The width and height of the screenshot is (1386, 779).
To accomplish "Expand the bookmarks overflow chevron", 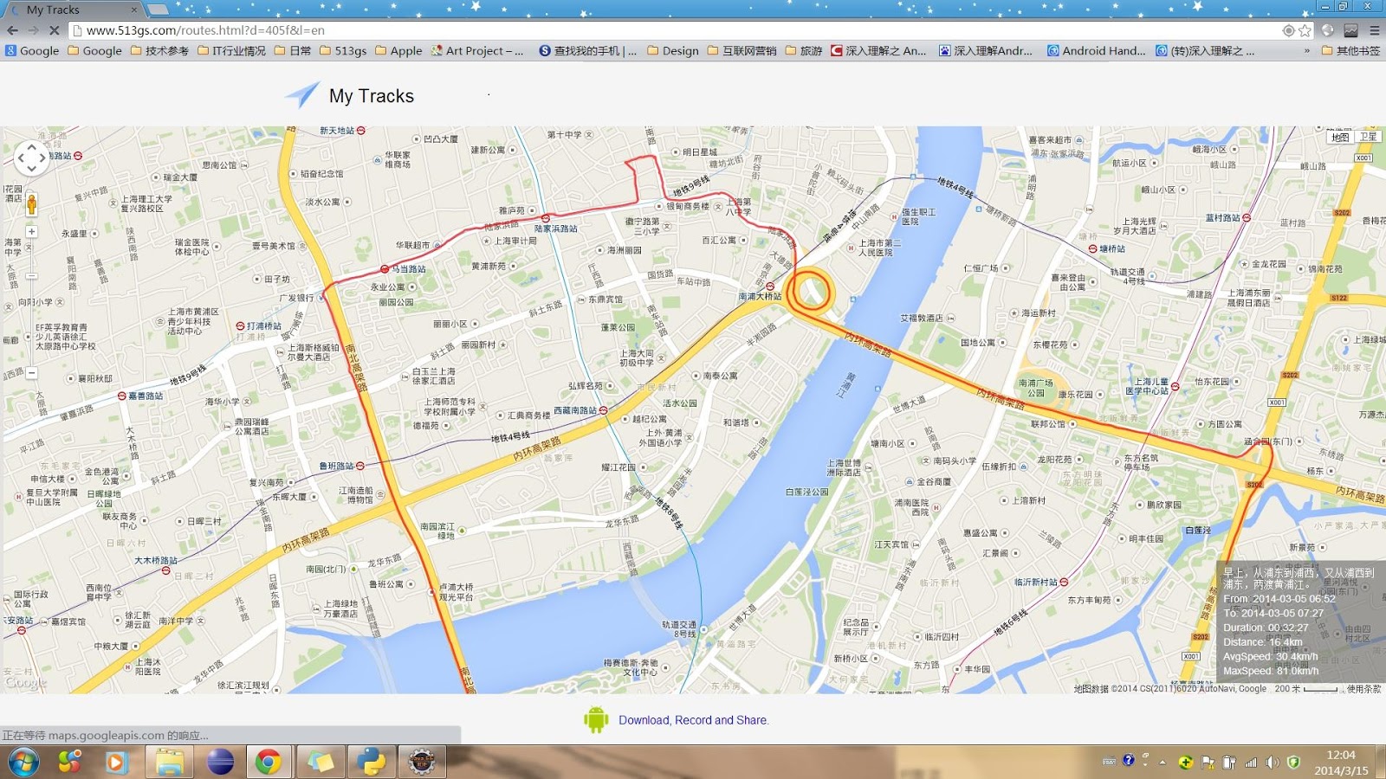I will [x=1306, y=50].
